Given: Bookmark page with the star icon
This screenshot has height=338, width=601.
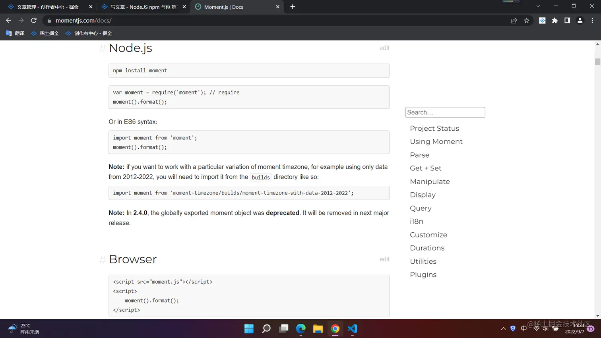Looking at the screenshot, I should [527, 21].
